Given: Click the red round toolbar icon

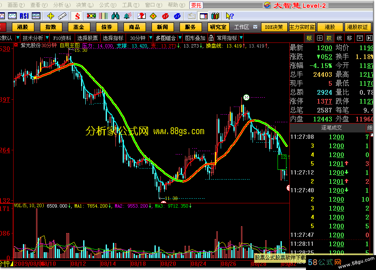Looking at the screenshot, I should (166, 16).
